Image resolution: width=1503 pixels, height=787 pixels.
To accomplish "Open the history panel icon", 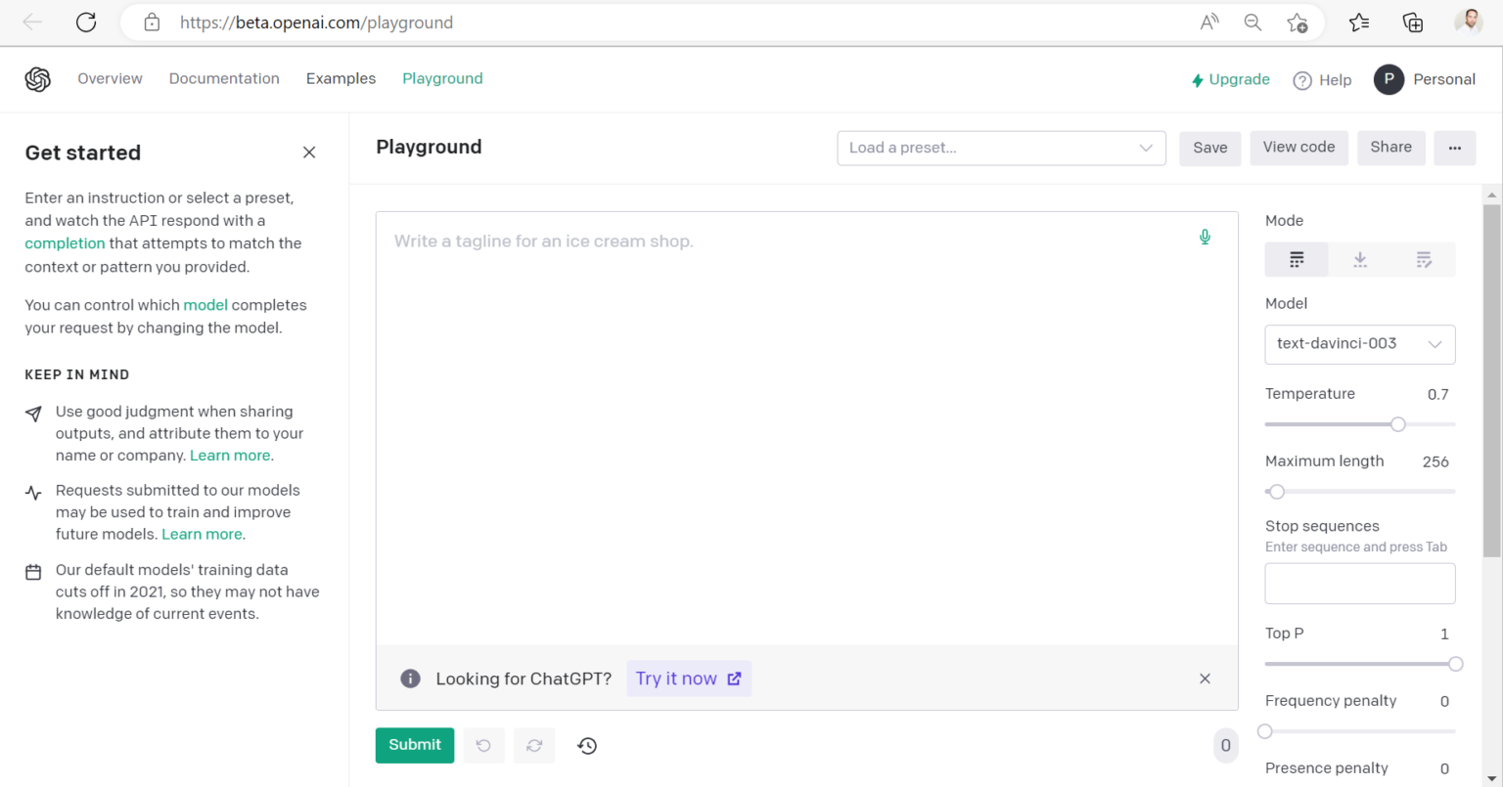I will pyautogui.click(x=586, y=745).
